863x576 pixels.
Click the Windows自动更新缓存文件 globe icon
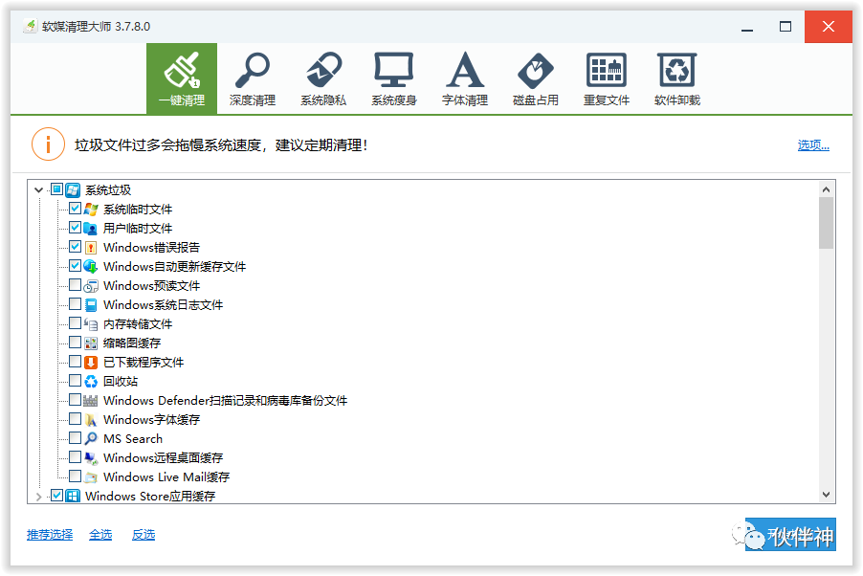click(x=91, y=267)
